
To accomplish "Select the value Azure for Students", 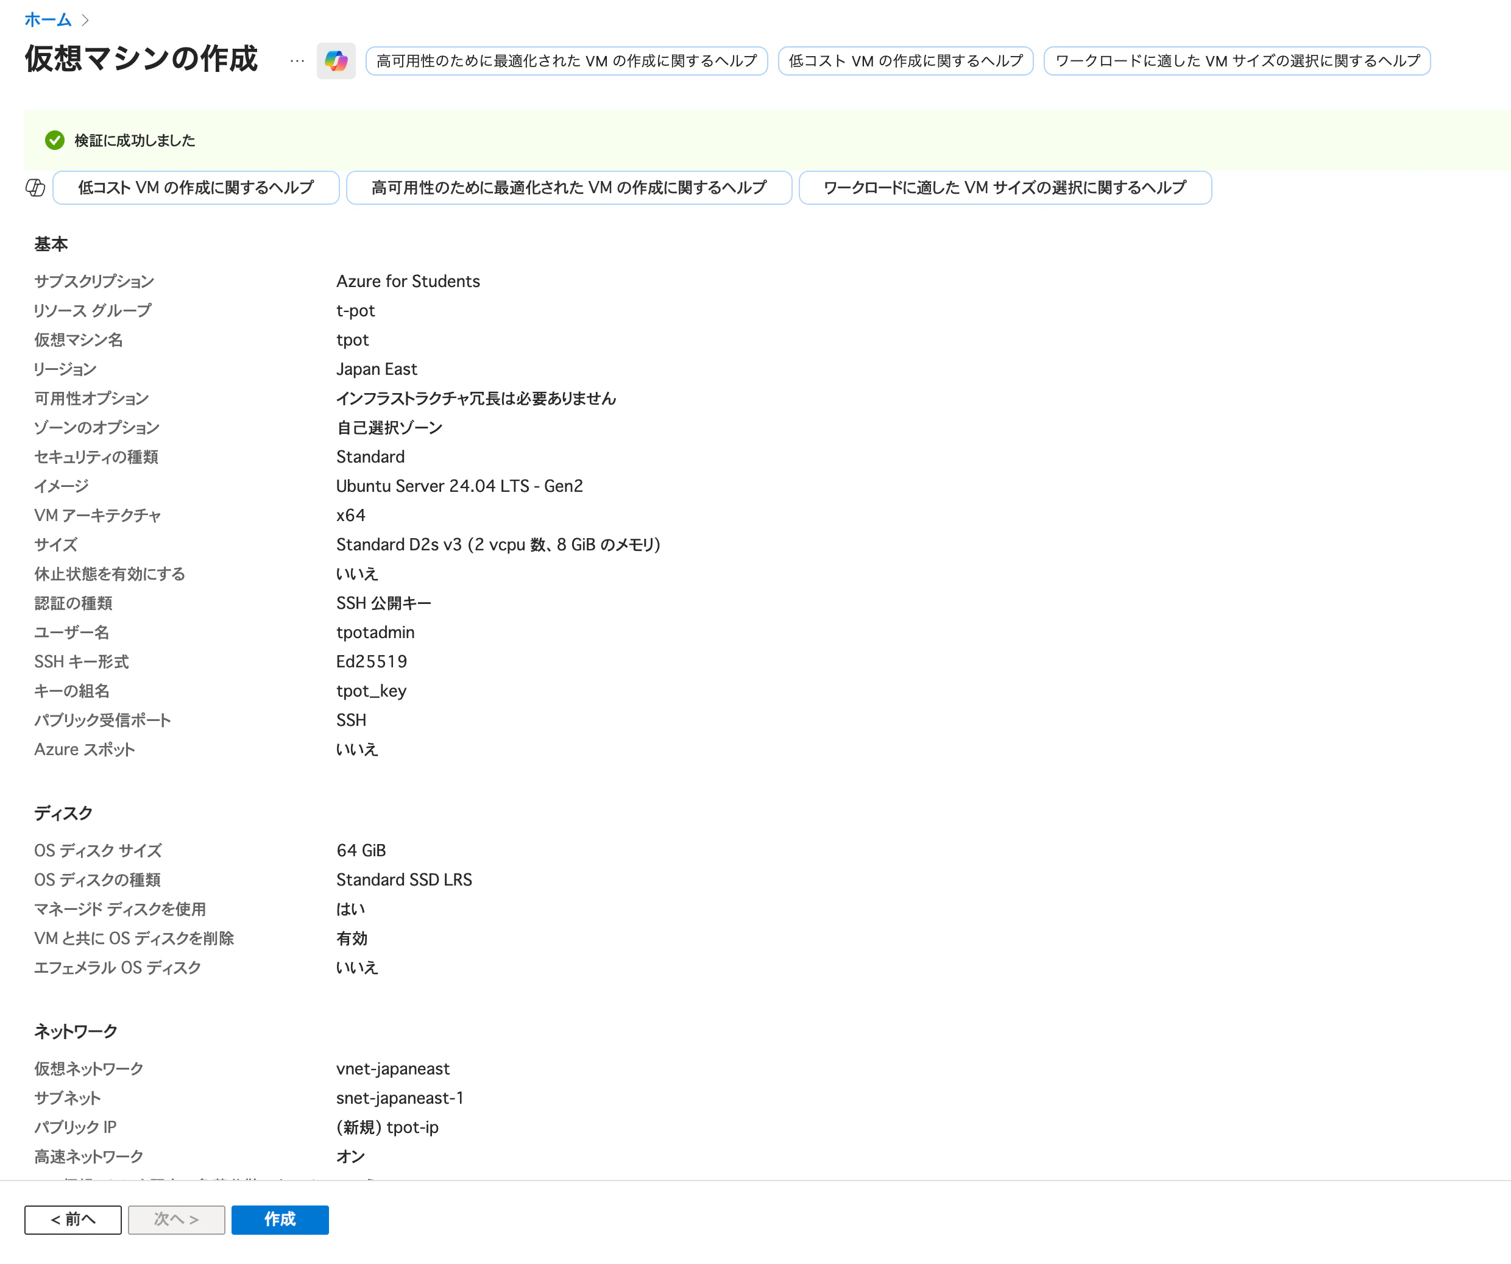I will (408, 282).
